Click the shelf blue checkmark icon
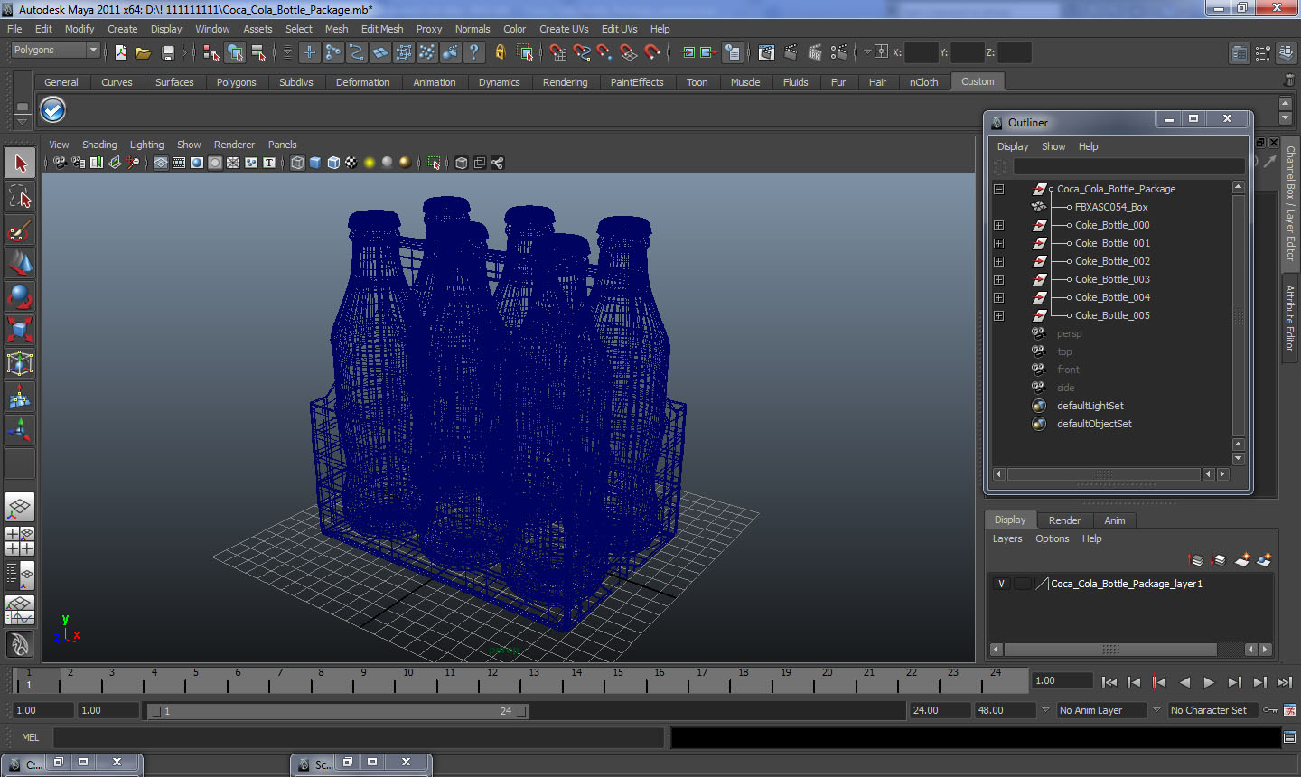Screen dimensions: 1301x777 (x=53, y=109)
